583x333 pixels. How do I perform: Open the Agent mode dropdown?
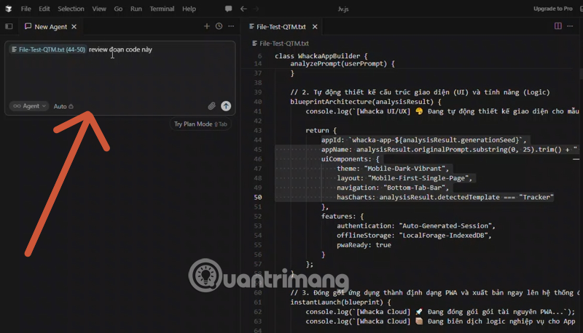pos(29,106)
